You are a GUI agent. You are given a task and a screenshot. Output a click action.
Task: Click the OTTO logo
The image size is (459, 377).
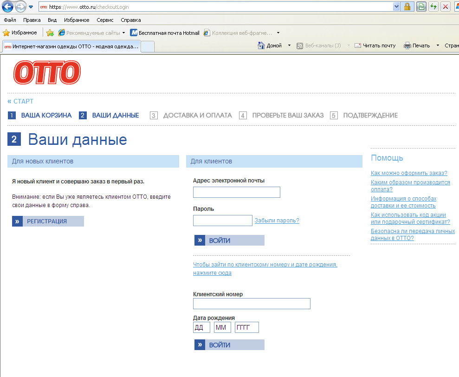pos(47,72)
